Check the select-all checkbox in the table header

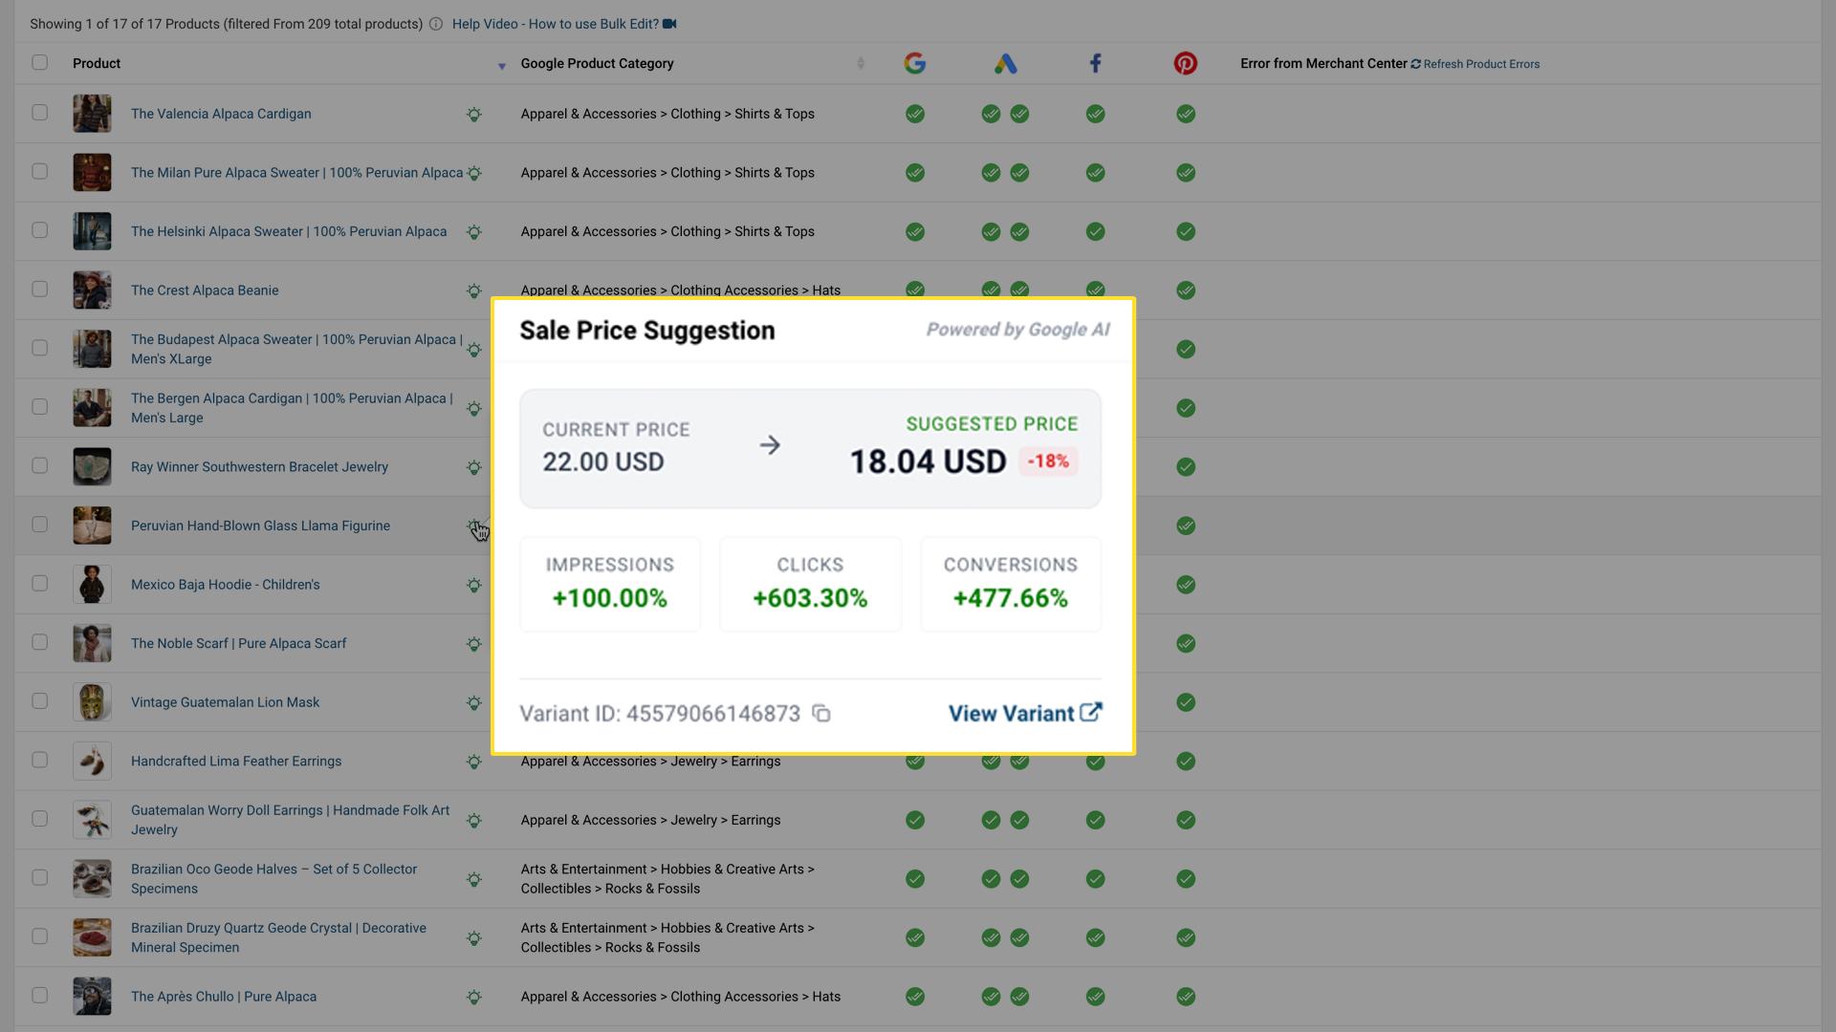click(x=39, y=62)
